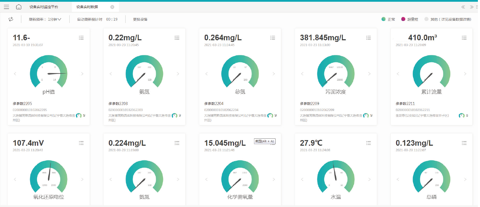Toggle the 超量程 legend indicator

(403, 19)
